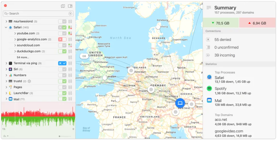Click the map marker near Aalborg

pos(158,27)
